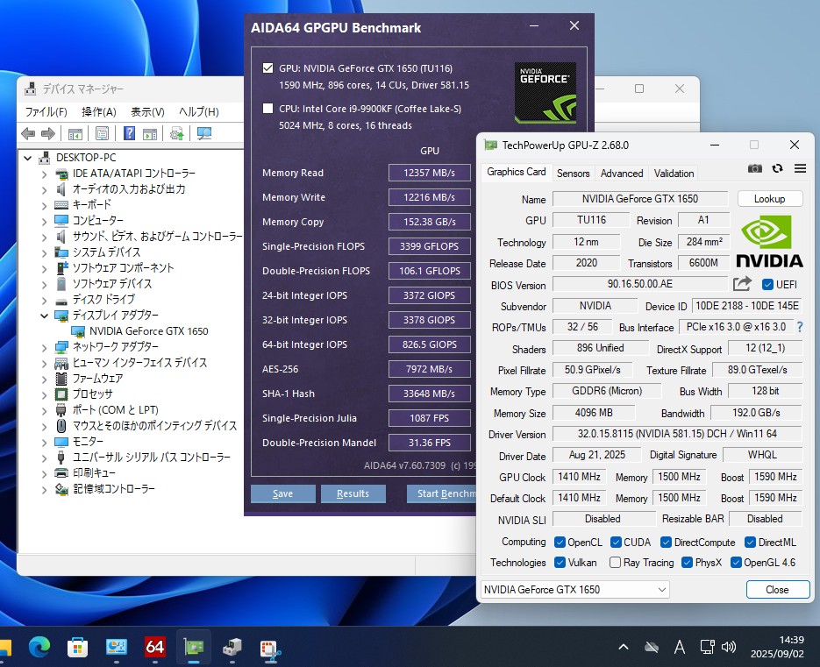Click the Bus Interface question mark
Viewport: 820px width, 667px height.
[x=800, y=327]
